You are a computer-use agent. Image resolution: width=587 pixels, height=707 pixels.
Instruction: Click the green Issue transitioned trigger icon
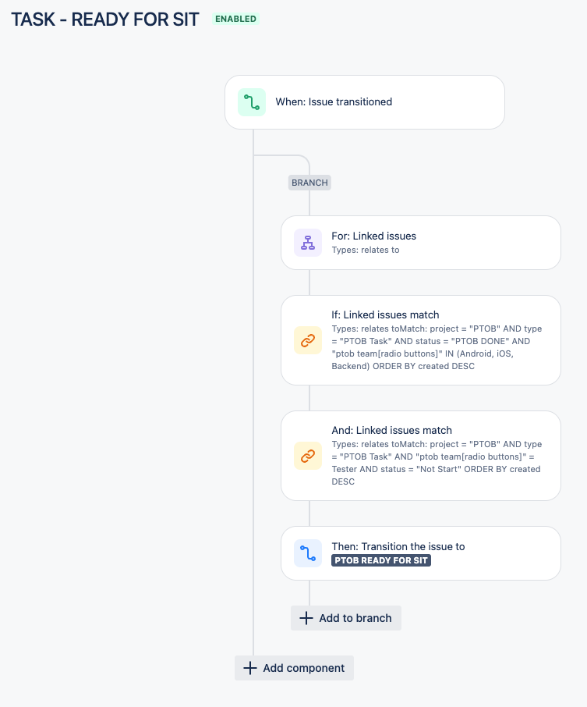tap(251, 102)
